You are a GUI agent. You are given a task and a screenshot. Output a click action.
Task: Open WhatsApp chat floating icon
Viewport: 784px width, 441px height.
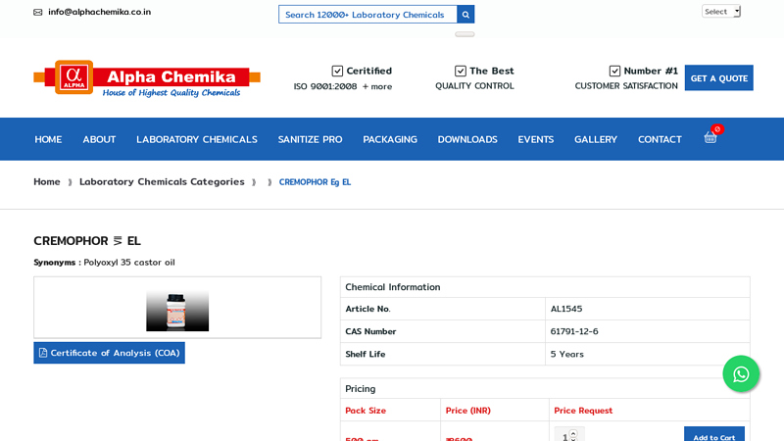pyautogui.click(x=741, y=374)
